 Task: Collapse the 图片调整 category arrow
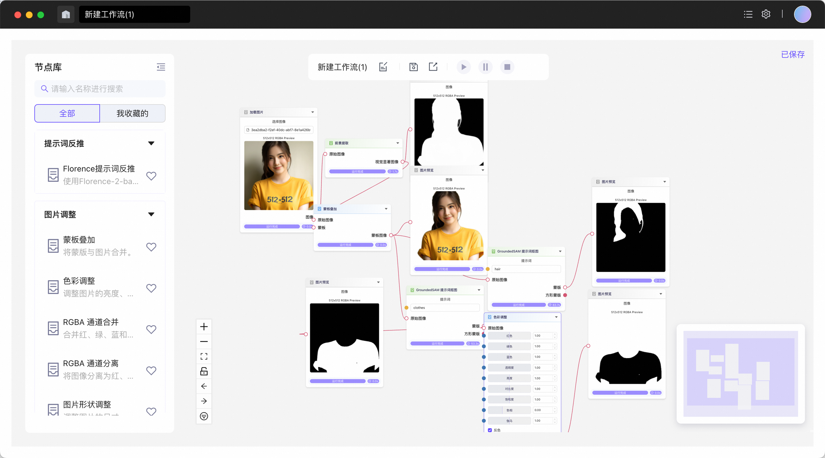151,214
